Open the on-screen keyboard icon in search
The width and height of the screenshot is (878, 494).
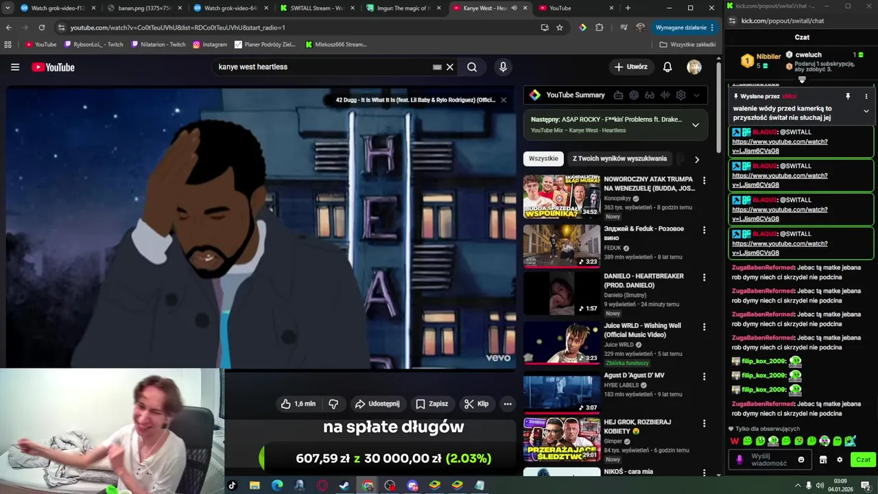tap(437, 67)
